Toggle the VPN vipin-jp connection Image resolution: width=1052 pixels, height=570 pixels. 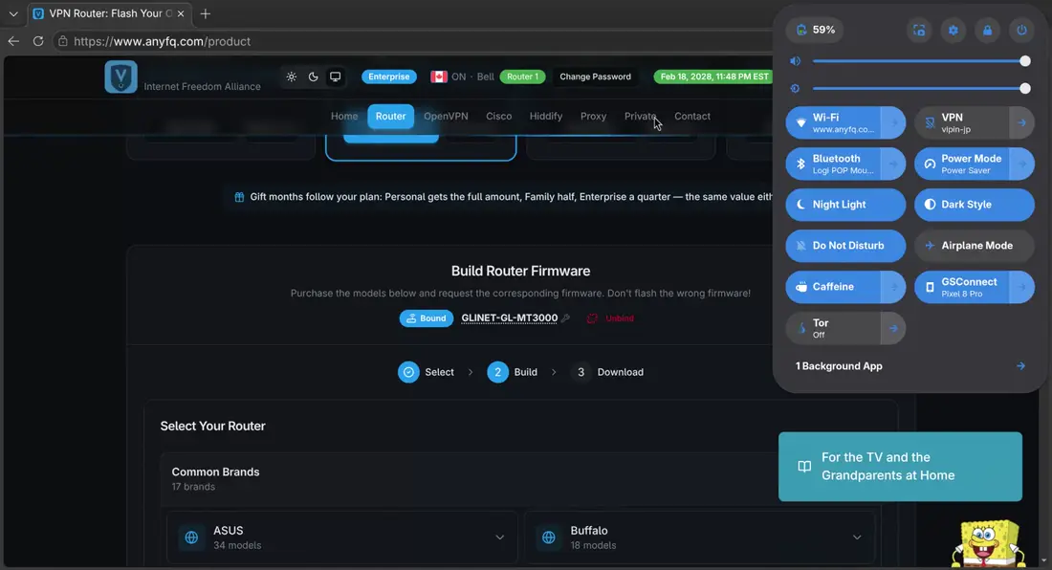961,122
